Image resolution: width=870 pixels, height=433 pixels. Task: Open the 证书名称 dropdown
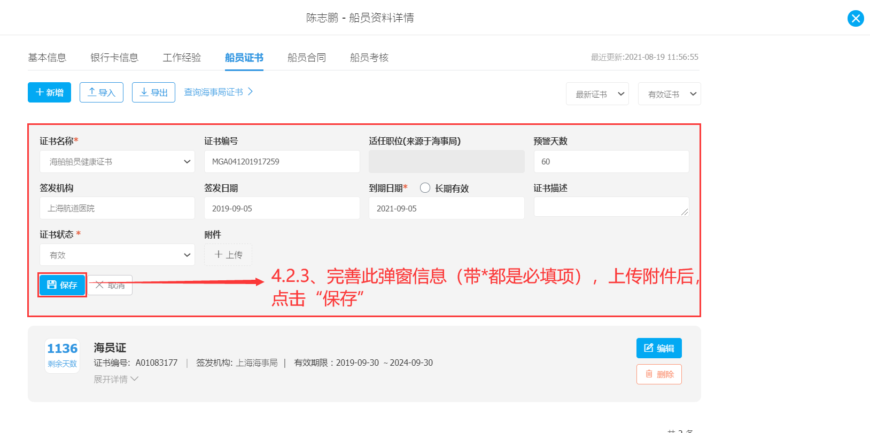coord(117,161)
